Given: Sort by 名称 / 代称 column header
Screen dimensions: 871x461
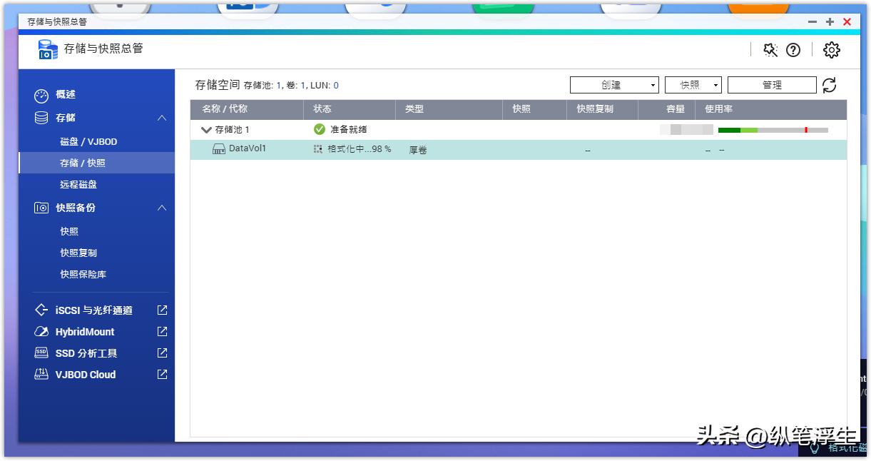Looking at the screenshot, I should [225, 109].
